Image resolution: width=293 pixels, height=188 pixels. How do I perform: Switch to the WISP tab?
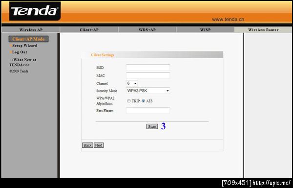205,30
